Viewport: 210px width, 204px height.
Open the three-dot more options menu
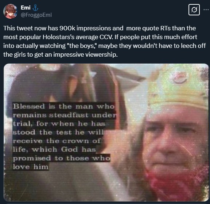[206, 10]
